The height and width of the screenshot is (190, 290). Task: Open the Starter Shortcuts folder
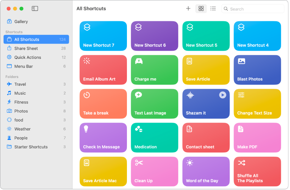pos(31,147)
